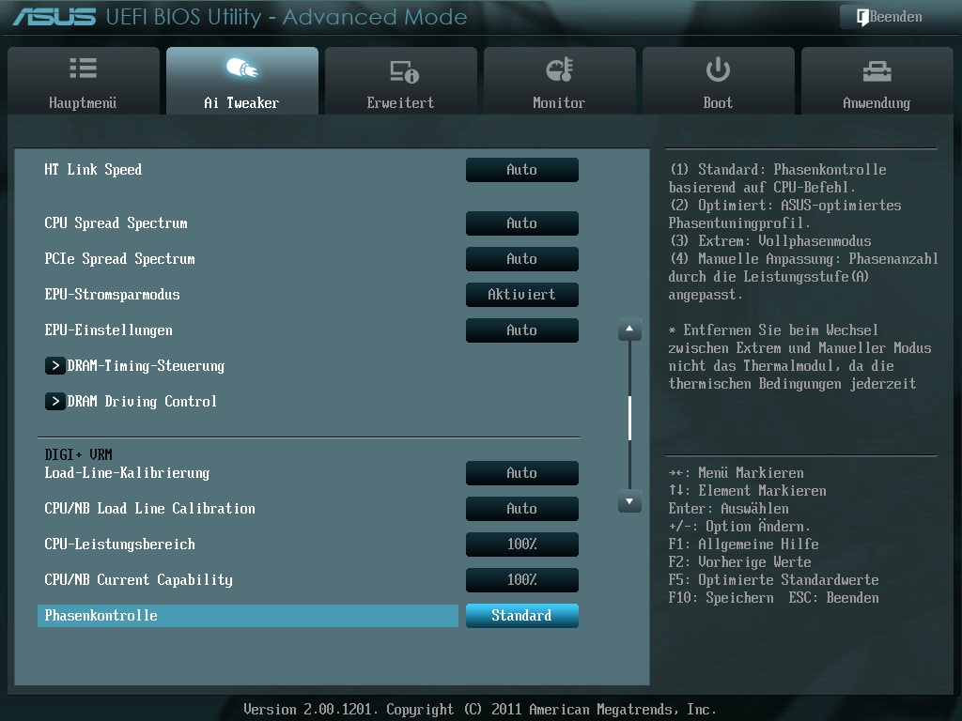The height and width of the screenshot is (721, 962).
Task: Change CPU Spread Spectrum value
Action: click(x=522, y=223)
